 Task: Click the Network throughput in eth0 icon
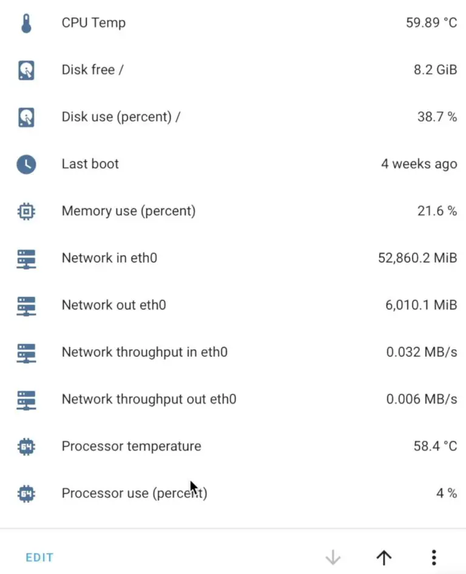(x=25, y=352)
